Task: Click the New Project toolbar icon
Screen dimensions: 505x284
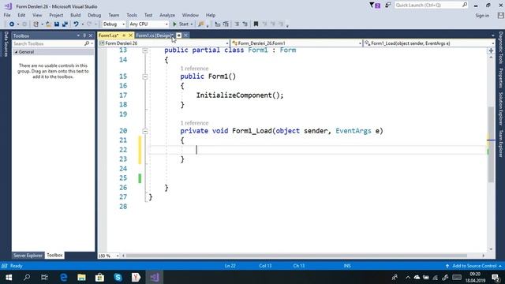Action: (x=36, y=24)
